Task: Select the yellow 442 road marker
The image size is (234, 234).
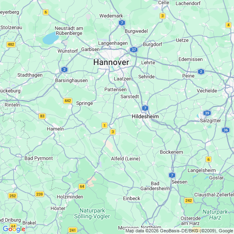Action: pos(68,101)
